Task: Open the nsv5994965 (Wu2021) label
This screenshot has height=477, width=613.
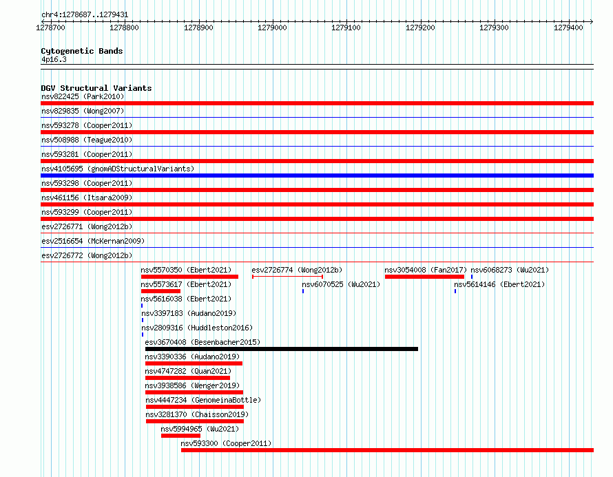Action: (200, 429)
